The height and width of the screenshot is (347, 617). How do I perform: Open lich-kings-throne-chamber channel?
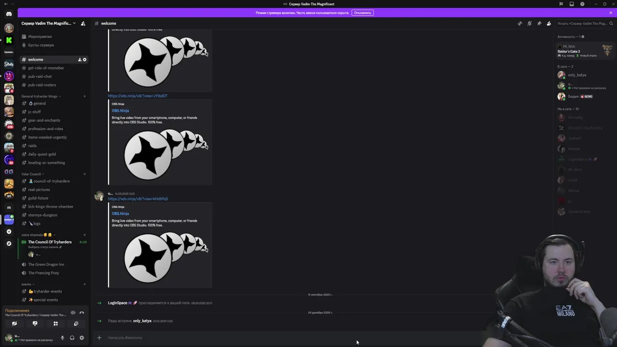point(54,206)
